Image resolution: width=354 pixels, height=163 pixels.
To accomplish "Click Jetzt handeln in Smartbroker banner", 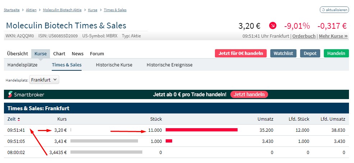I will (x=249, y=94).
